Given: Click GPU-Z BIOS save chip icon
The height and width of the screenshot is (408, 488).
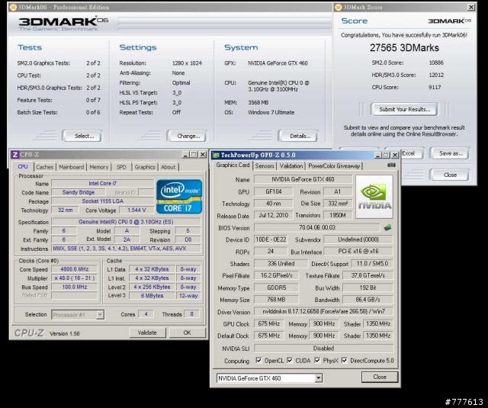Looking at the screenshot, I should coord(387,227).
